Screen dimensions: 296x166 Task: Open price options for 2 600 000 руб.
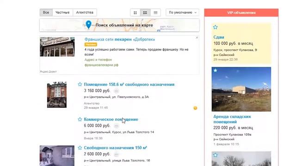(117, 154)
